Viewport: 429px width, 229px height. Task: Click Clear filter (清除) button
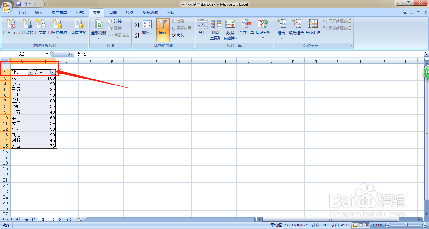tap(178, 21)
